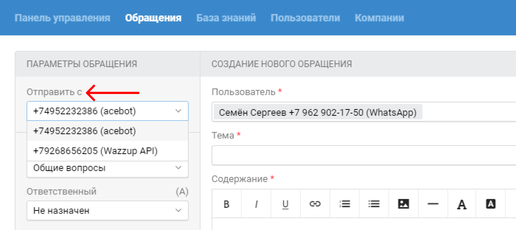This screenshot has width=516, height=230.
Task: Insert a bulleted list
Action: click(374, 204)
